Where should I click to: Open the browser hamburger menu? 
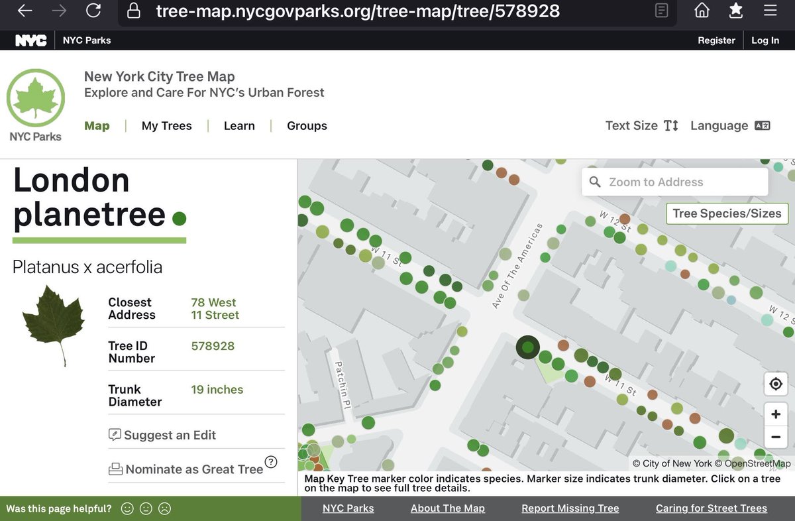(x=770, y=11)
